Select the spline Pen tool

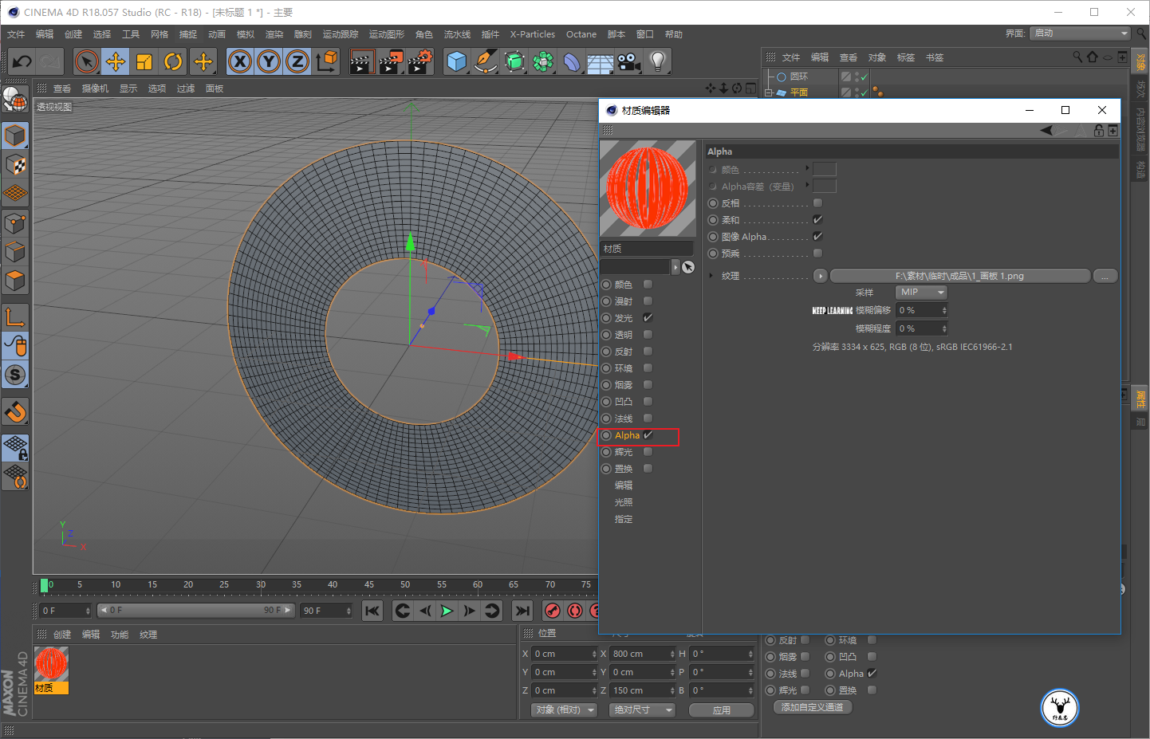(486, 61)
